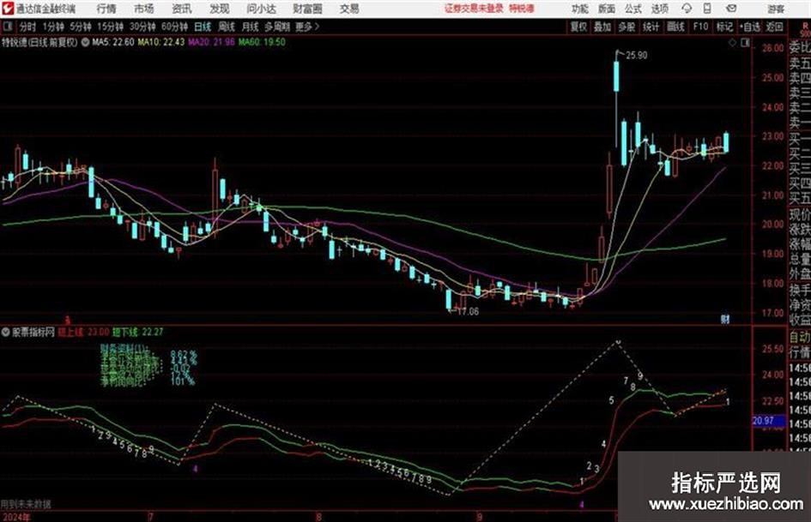Expand 更多 period options
This screenshot has width=811, height=522.
pyautogui.click(x=307, y=27)
